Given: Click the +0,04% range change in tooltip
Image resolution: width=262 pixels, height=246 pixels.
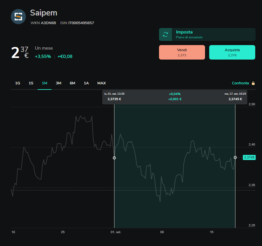Looking at the screenshot, I should point(174,94).
